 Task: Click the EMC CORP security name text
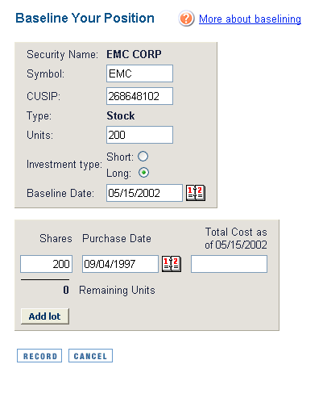coord(134,54)
